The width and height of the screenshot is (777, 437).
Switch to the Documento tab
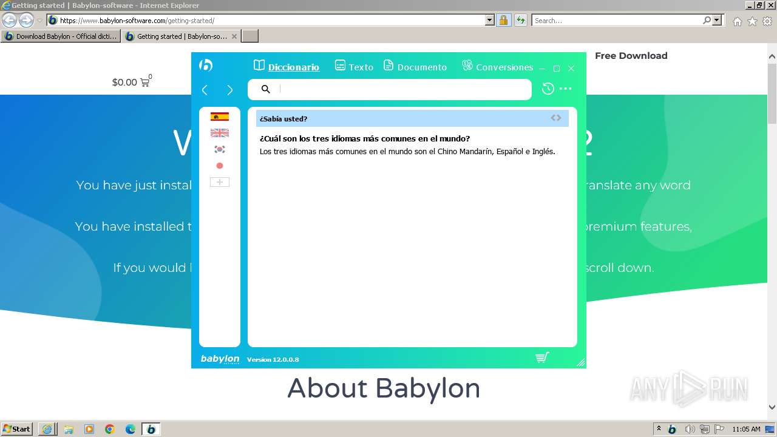(415, 67)
